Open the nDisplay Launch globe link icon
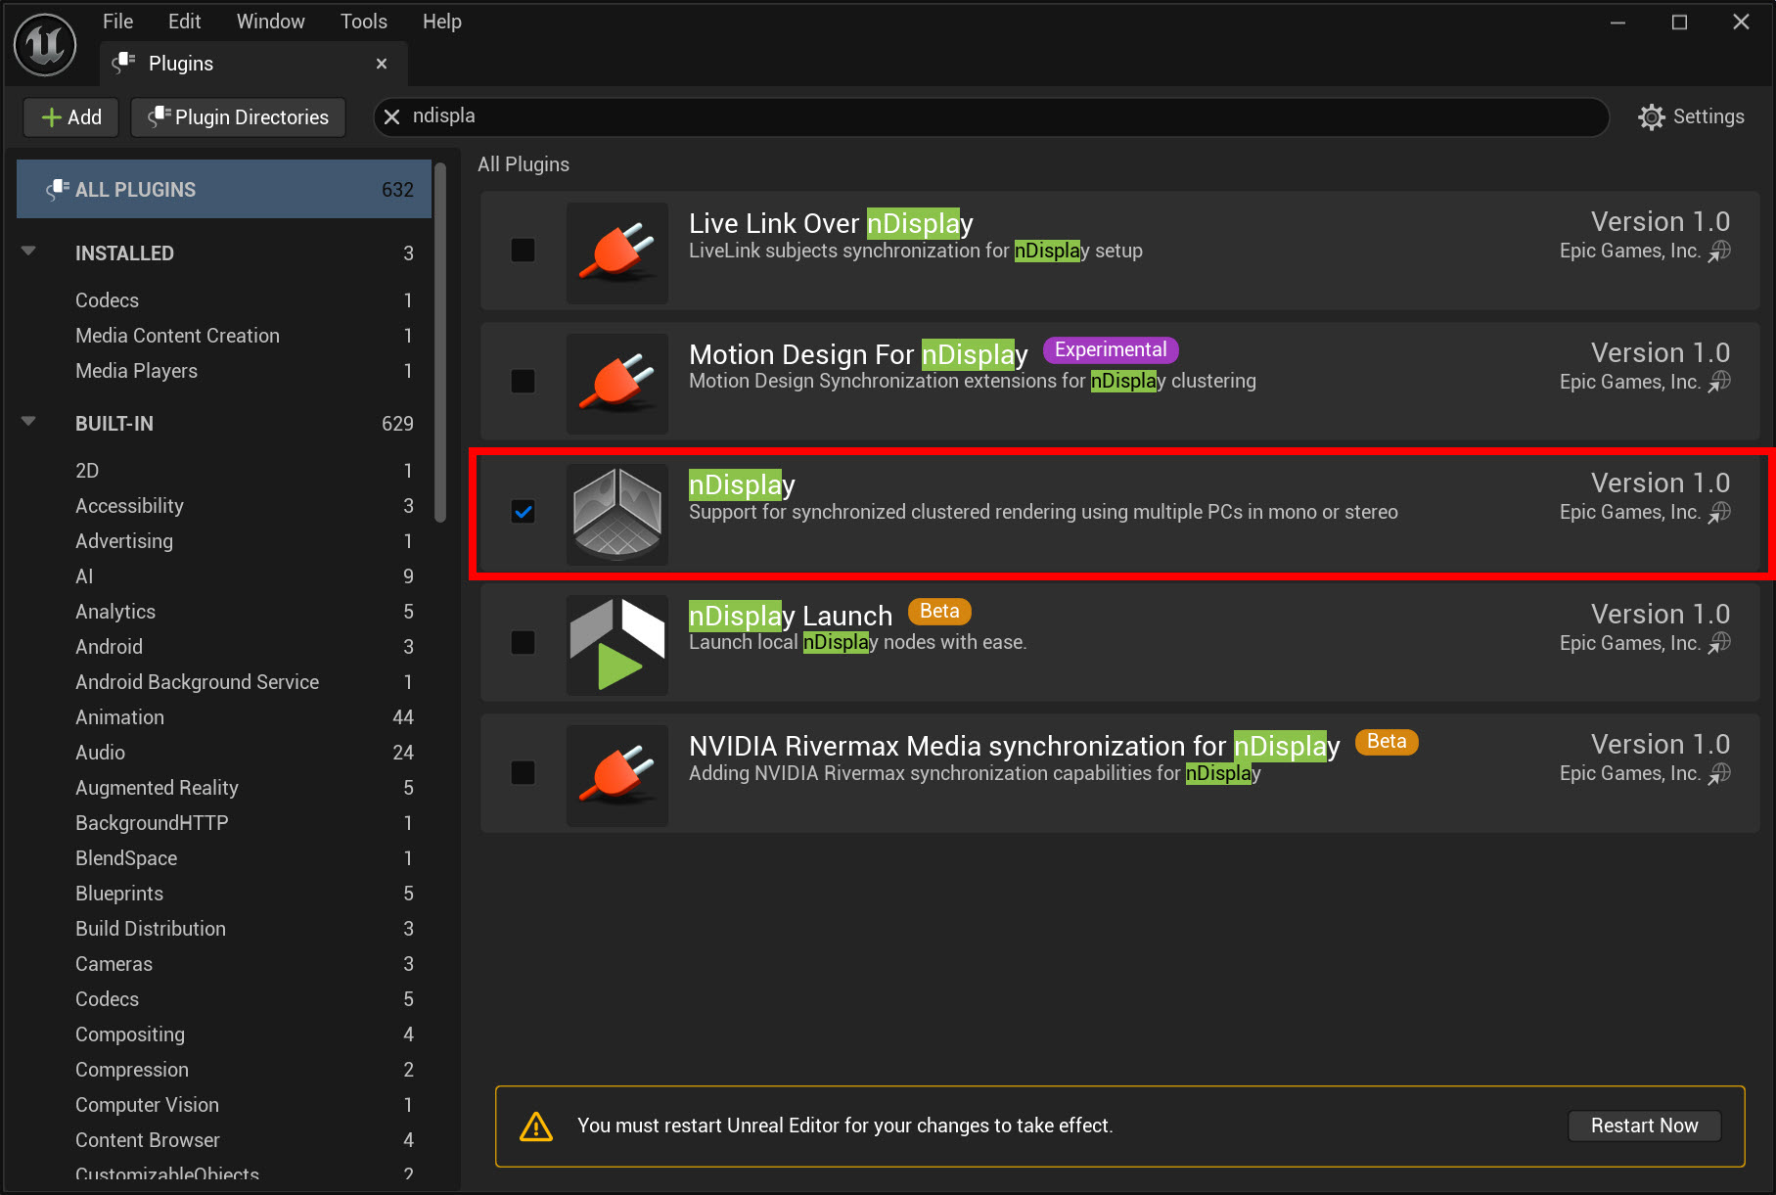The height and width of the screenshot is (1195, 1776). point(1719,643)
